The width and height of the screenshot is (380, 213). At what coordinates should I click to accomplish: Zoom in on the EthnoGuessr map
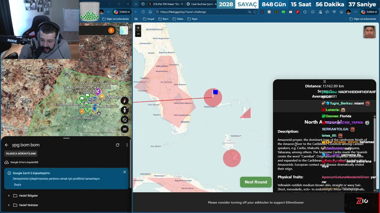138,28
